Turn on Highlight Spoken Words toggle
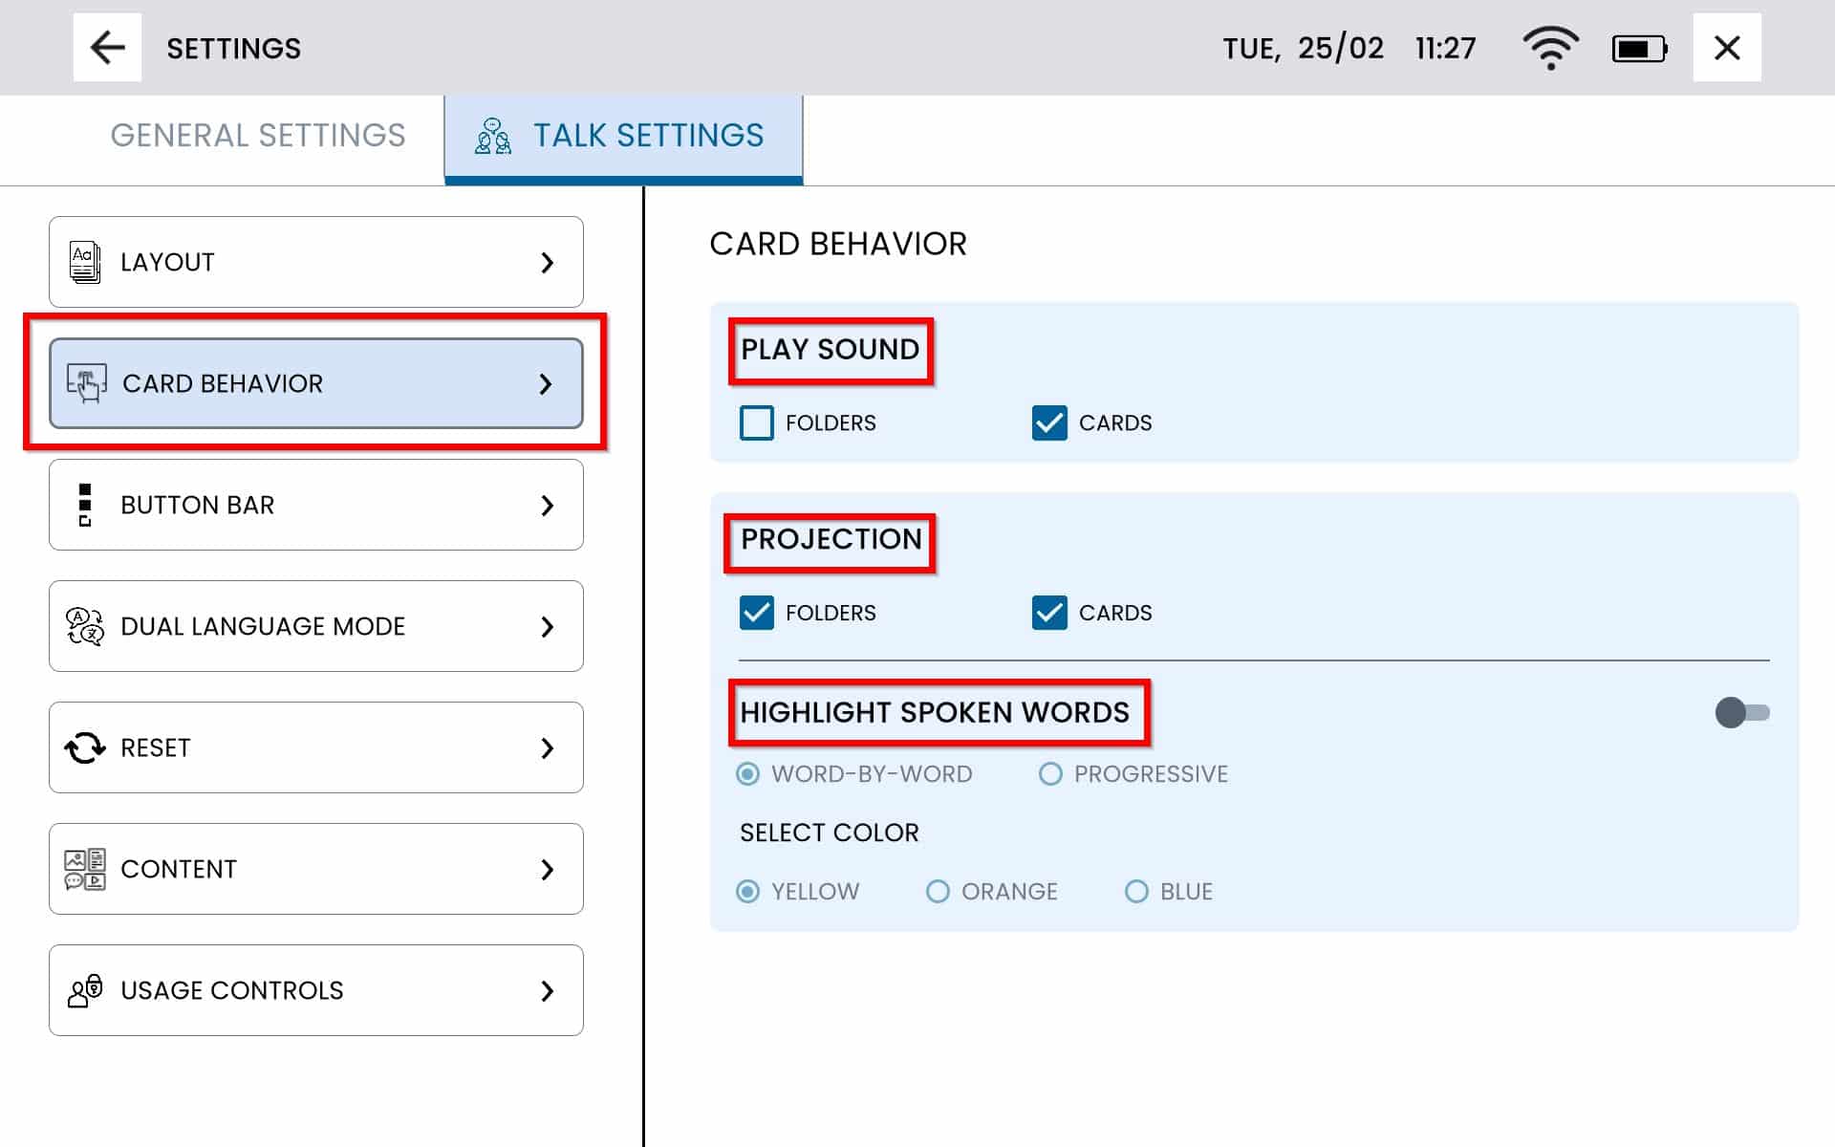This screenshot has width=1835, height=1147. [1741, 712]
